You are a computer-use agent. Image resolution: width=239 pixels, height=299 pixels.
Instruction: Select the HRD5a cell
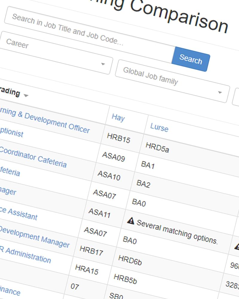[x=157, y=147]
